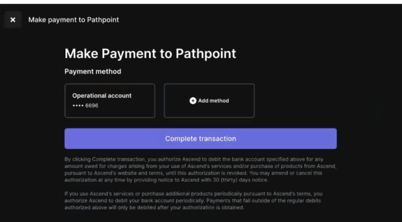The width and height of the screenshot is (402, 222).
Task: Select the Operational account payment card
Action: coord(110,101)
